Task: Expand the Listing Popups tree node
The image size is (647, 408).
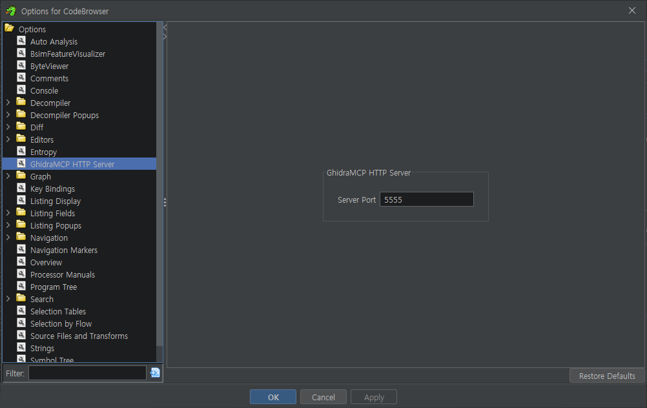Action: [x=8, y=225]
